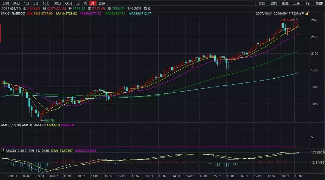Viewport: 325px width, 180px height.
Task: Click the magenta AMA20:0 label
Action: click(67, 125)
